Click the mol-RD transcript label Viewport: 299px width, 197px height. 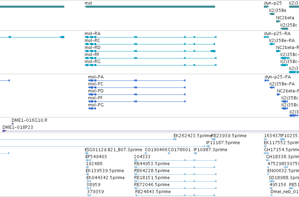point(92,48)
